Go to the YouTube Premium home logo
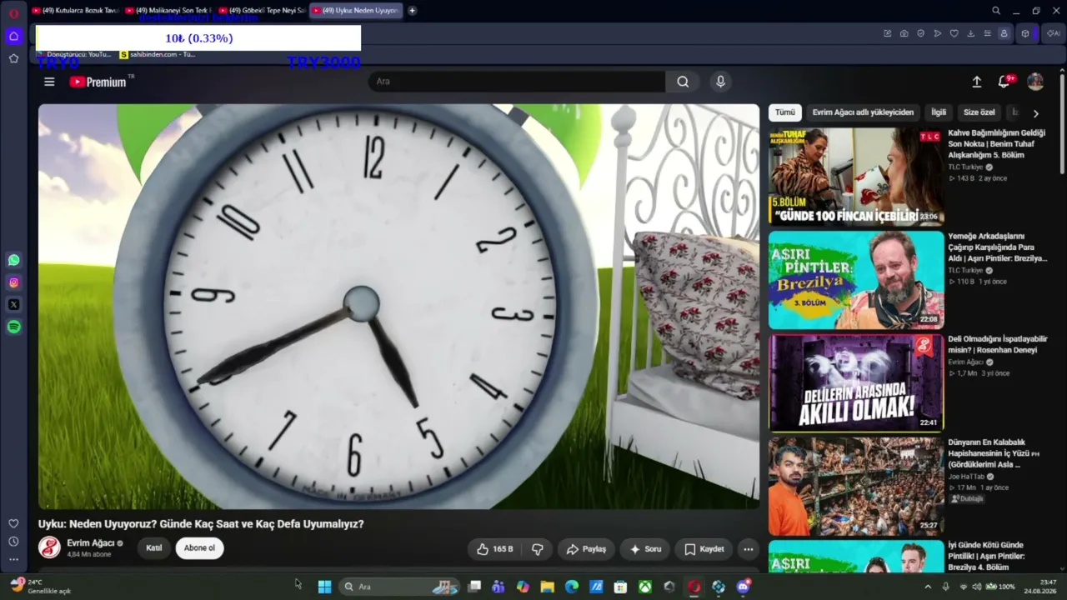 pos(98,82)
